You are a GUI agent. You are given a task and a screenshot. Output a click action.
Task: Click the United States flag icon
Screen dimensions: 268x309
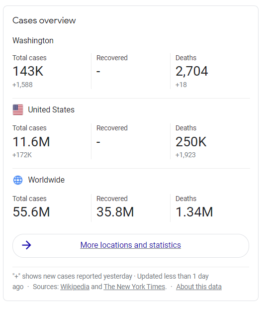tap(18, 110)
